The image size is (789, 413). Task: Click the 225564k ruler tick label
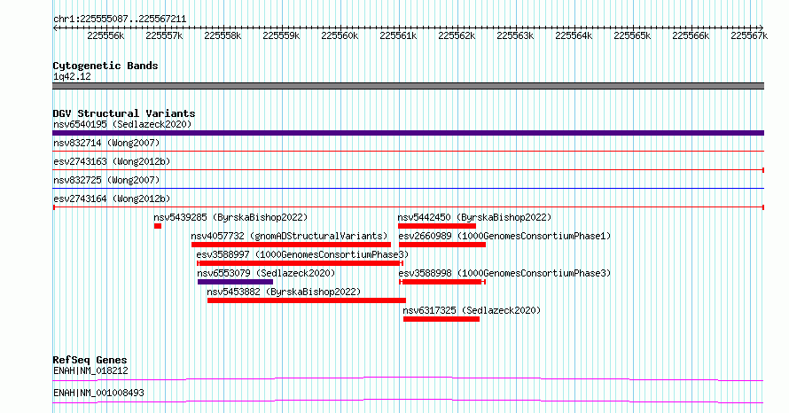click(x=574, y=35)
